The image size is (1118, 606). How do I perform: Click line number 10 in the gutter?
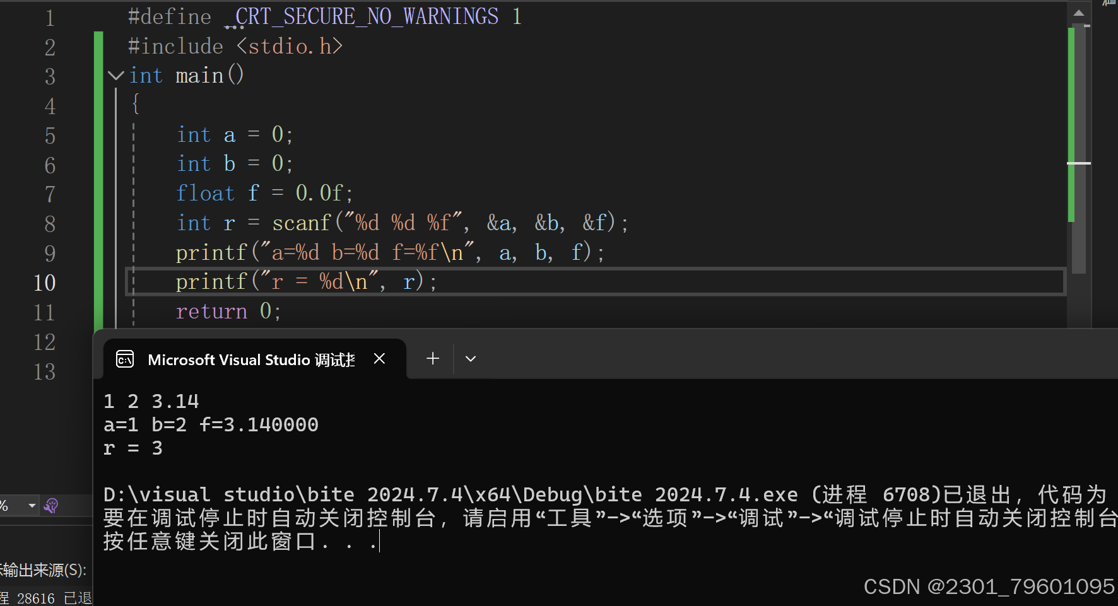coord(45,283)
